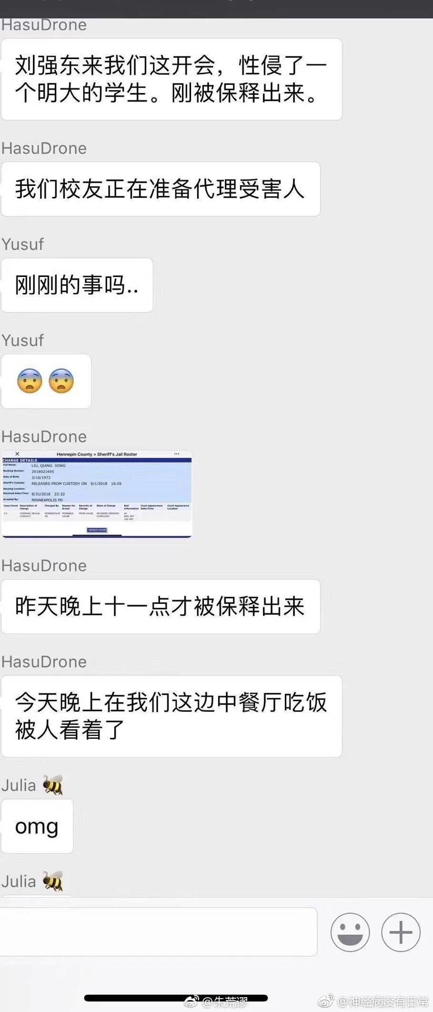Open the first HasuDrone sender name
Image resolution: width=433 pixels, height=1012 pixels.
[x=44, y=25]
